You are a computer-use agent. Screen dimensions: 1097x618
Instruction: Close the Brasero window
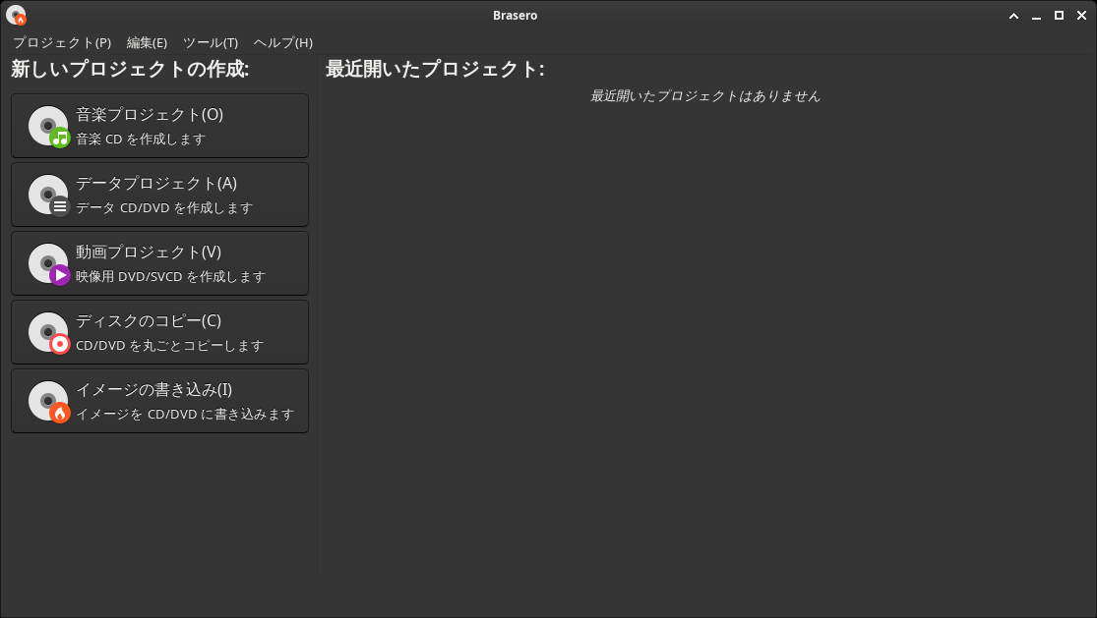tap(1081, 16)
